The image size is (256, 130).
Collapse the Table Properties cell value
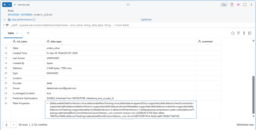pyautogui.click(x=47, y=103)
